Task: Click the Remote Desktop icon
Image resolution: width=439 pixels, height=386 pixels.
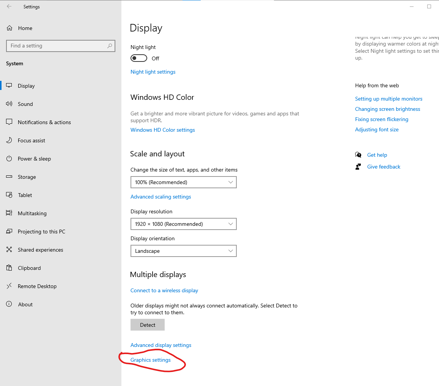Action: 9,286
